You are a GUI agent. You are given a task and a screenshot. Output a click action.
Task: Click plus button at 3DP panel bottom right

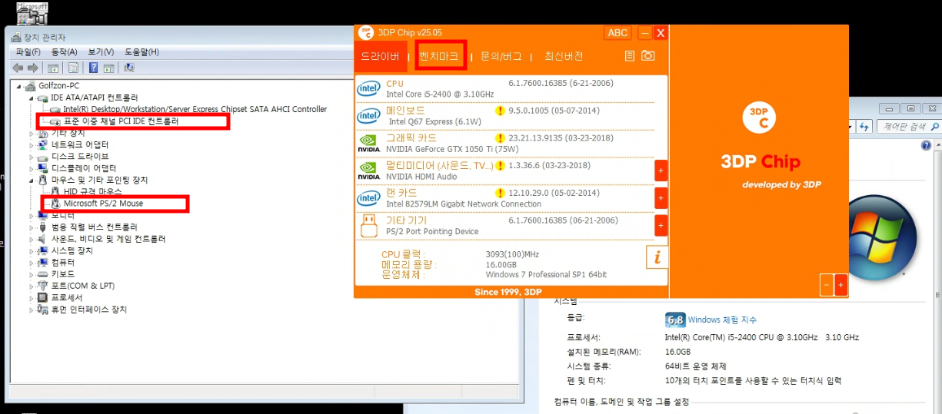pyautogui.click(x=840, y=284)
